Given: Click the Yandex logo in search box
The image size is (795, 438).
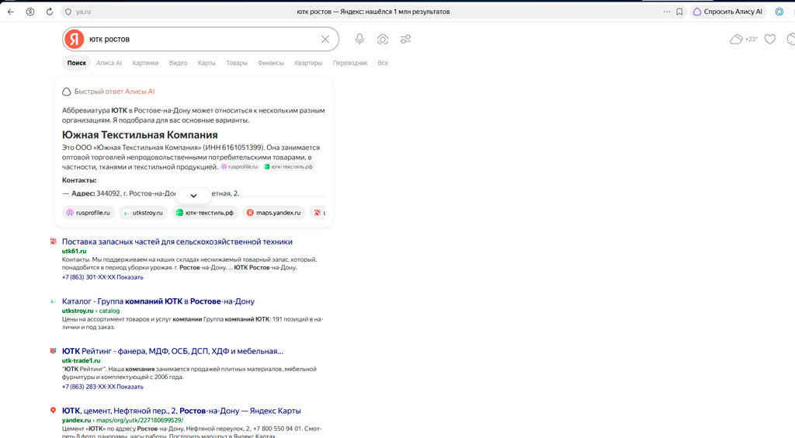Looking at the screenshot, I should pyautogui.click(x=75, y=39).
